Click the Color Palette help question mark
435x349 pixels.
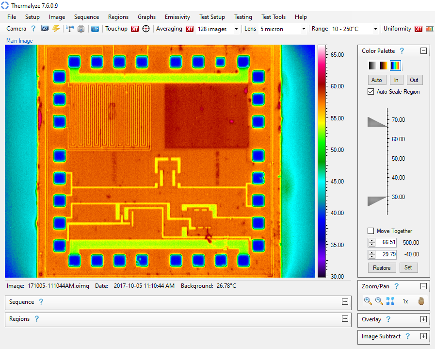coord(402,51)
